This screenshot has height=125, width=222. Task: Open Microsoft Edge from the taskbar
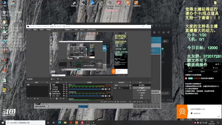[59, 122]
